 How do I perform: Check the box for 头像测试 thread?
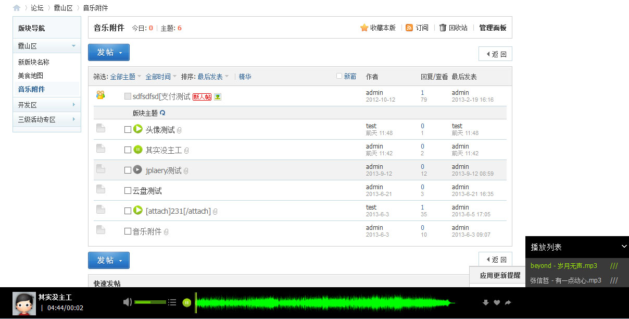pyautogui.click(x=128, y=130)
